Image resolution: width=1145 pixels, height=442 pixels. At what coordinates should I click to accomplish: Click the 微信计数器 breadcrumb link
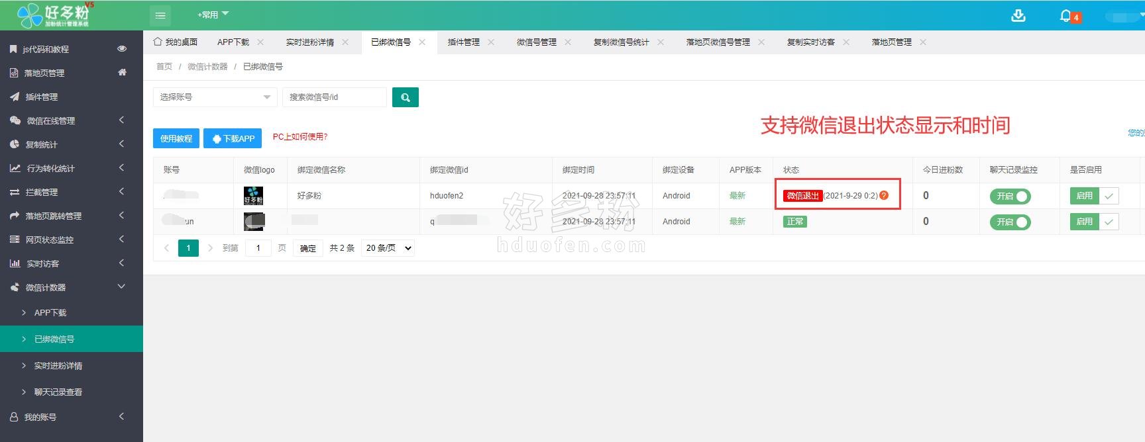(x=207, y=66)
